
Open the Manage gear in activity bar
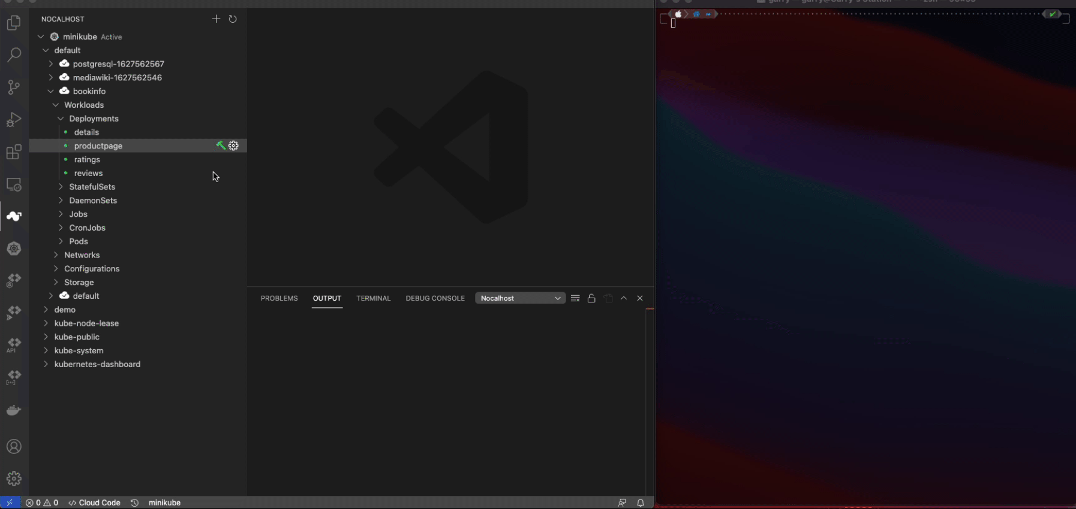[x=14, y=478]
